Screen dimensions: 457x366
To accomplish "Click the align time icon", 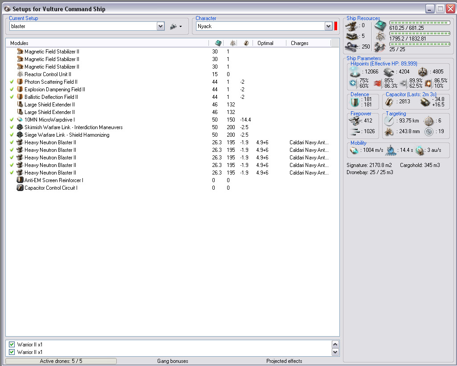I will [391, 150].
